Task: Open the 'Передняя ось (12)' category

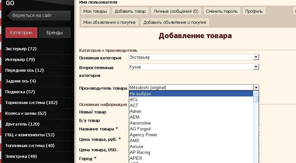Action: [x=24, y=70]
